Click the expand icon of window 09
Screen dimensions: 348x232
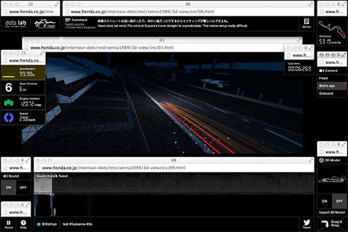[311, 160]
